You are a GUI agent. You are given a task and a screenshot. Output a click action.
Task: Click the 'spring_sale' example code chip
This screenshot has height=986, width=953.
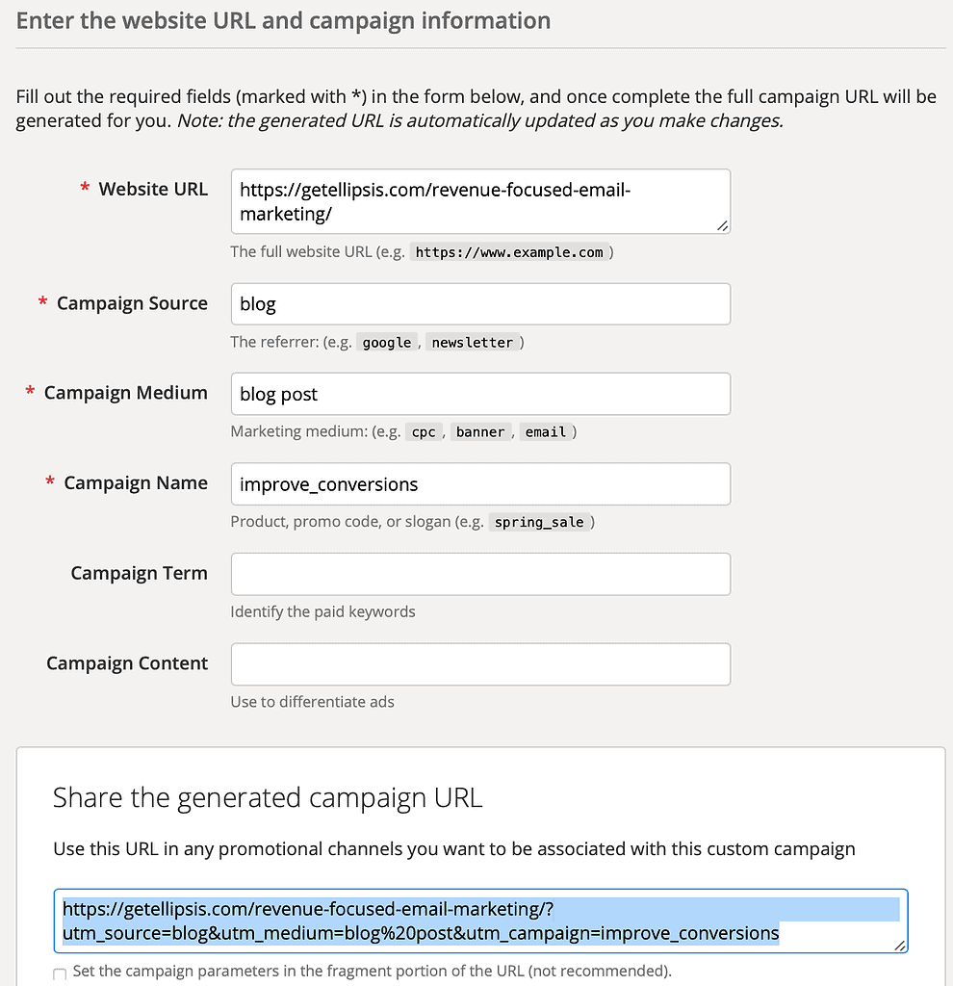[539, 522]
